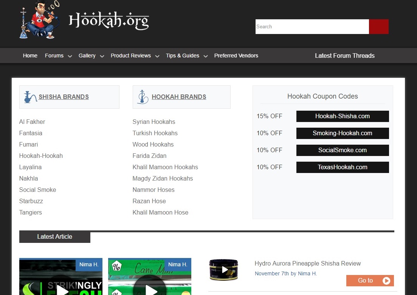
Task: Expand the Tips & Guides dropdown chevron
Action: click(206, 56)
